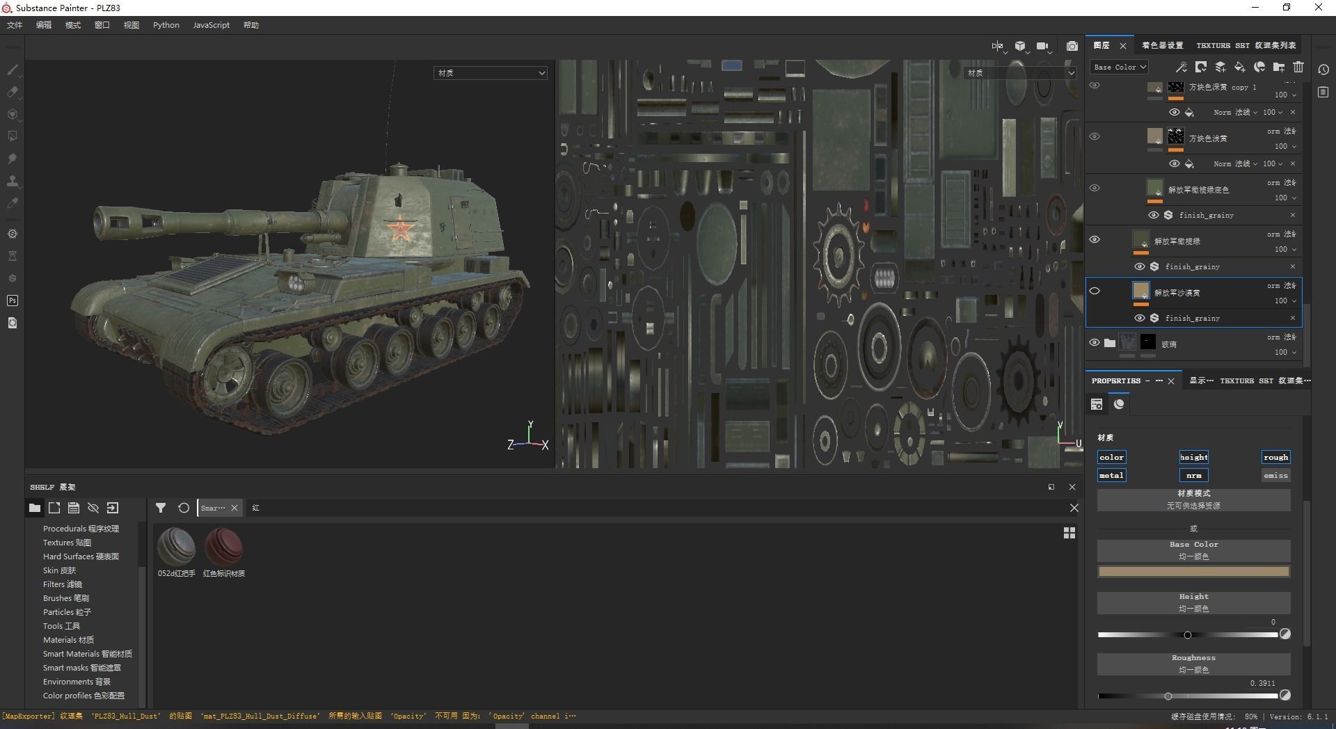Click the camera screenshot icon above viewport
The image size is (1336, 729).
[x=1072, y=46]
